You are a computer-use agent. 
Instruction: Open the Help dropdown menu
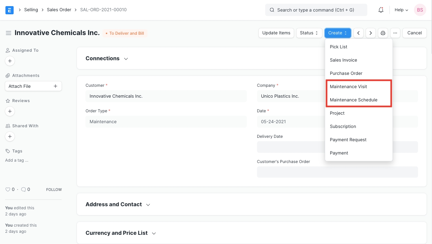(x=401, y=10)
